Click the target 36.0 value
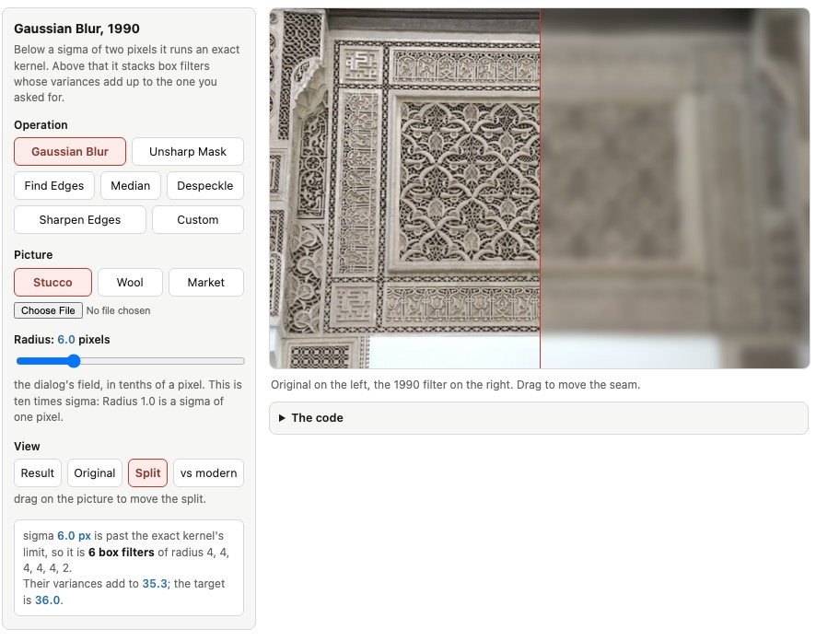This screenshot has width=816, height=641. (47, 600)
